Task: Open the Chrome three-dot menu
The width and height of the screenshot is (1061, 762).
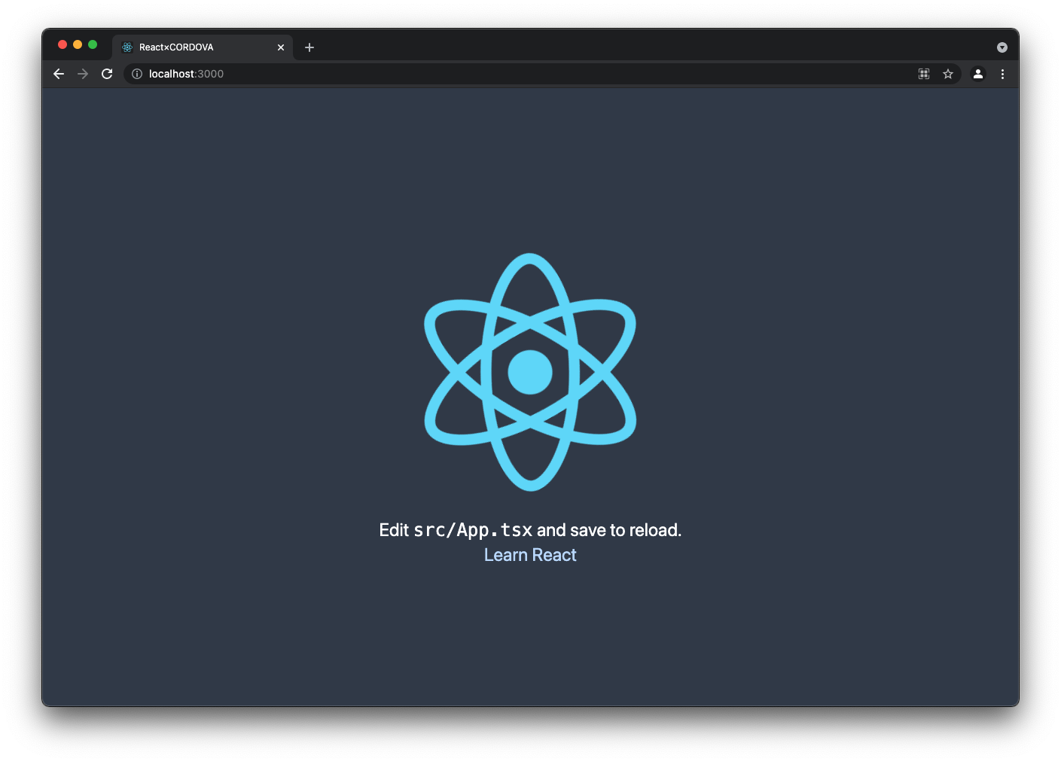Action: coord(1002,74)
